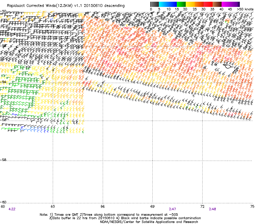The width and height of the screenshot is (255, 224).
Task: Click the '30' value on the legend scale
Action: (x=203, y=9)
